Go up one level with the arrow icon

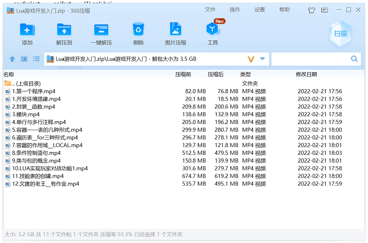[x=12, y=59]
